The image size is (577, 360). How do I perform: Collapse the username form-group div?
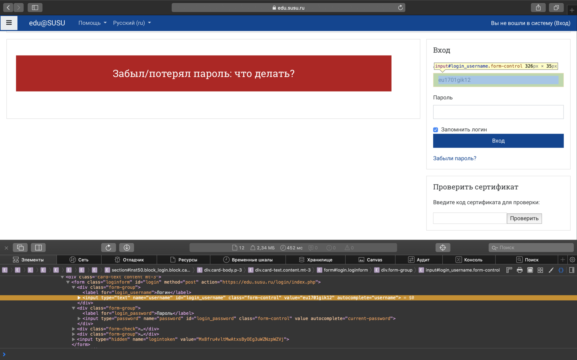(x=73, y=287)
